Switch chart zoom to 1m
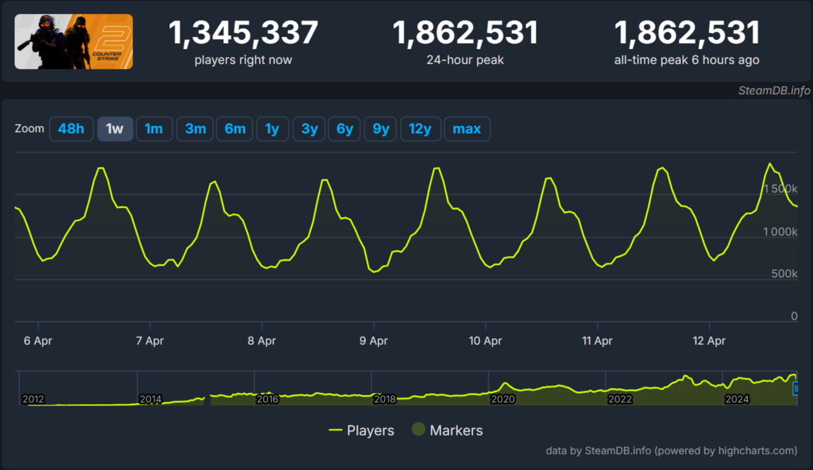The image size is (813, 470). pos(154,129)
